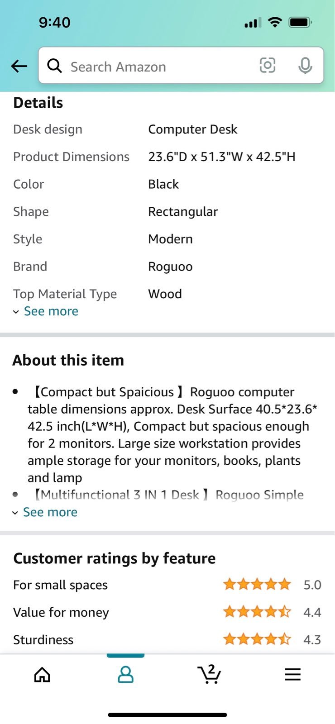
Task: Click the Search Amazon input field
Action: tap(181, 66)
